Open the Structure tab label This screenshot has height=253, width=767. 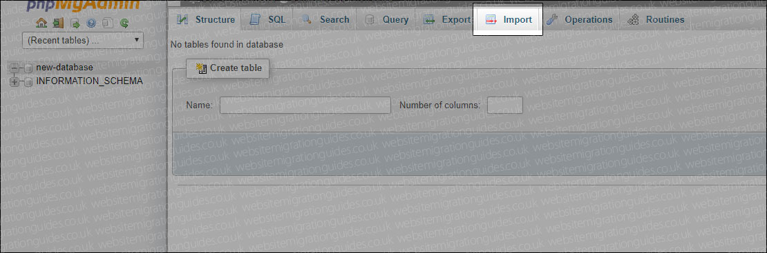[x=215, y=20]
